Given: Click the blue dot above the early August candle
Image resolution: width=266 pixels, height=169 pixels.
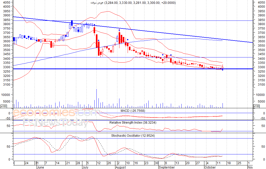Looking at the screenshot, I should [119, 30].
